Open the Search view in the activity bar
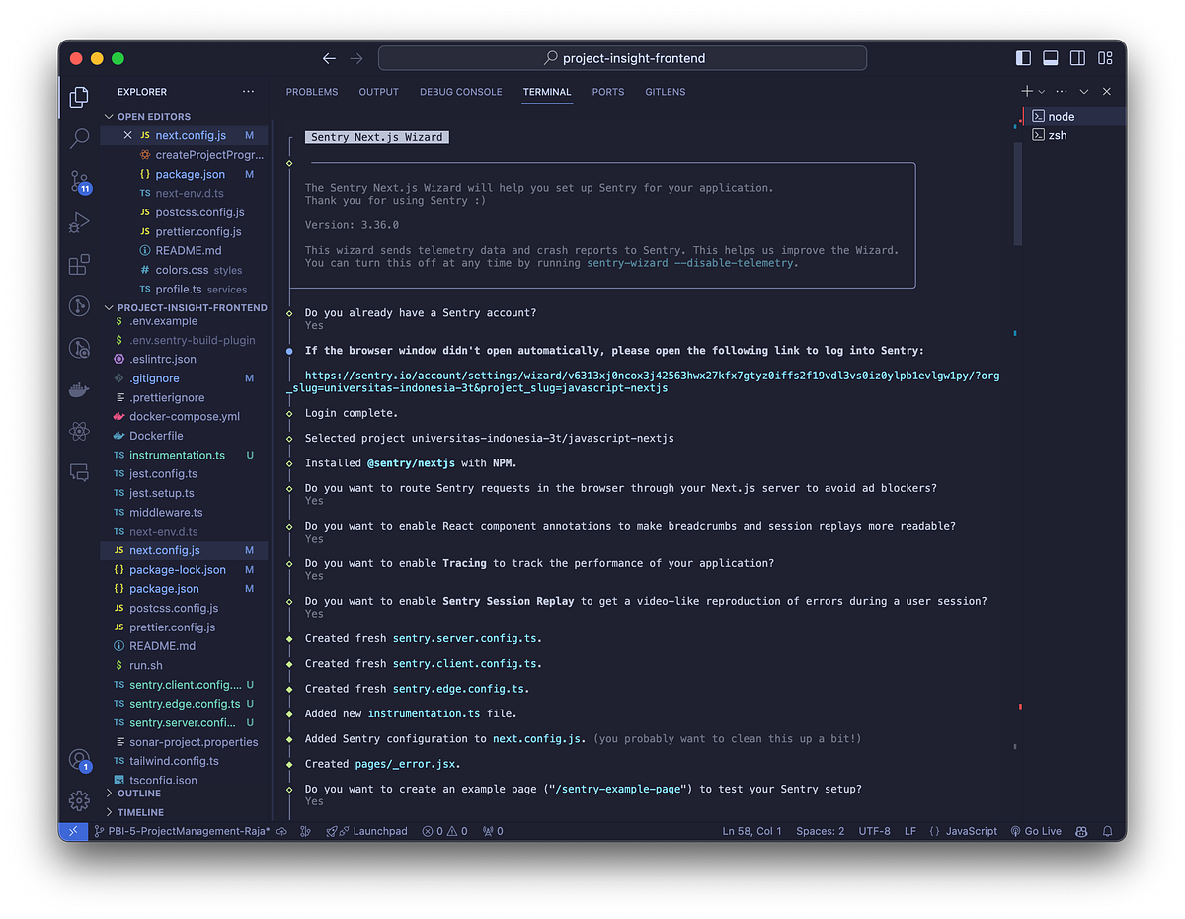Image resolution: width=1185 pixels, height=919 pixels. tap(79, 138)
